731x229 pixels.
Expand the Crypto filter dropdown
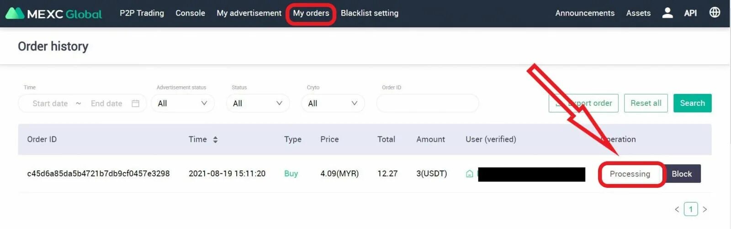(333, 104)
